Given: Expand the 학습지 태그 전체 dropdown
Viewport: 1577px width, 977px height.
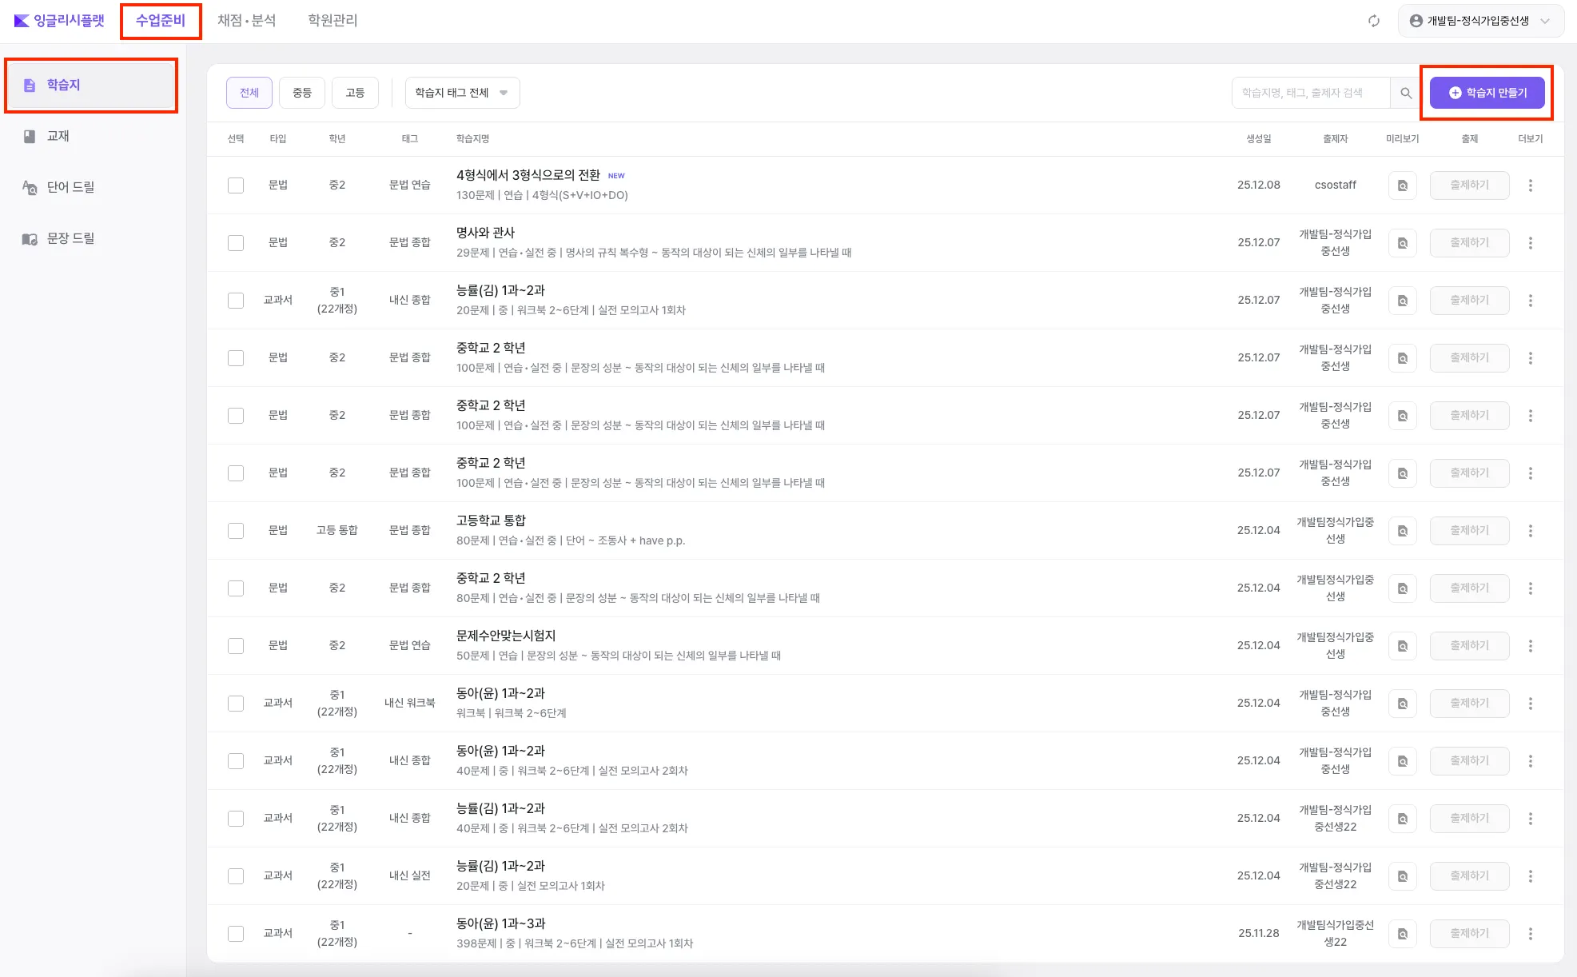Looking at the screenshot, I should point(462,93).
